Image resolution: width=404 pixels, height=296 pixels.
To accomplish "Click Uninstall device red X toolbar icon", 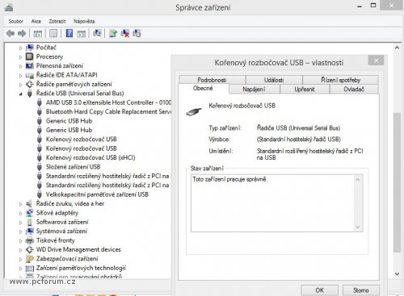I will pos(125,33).
